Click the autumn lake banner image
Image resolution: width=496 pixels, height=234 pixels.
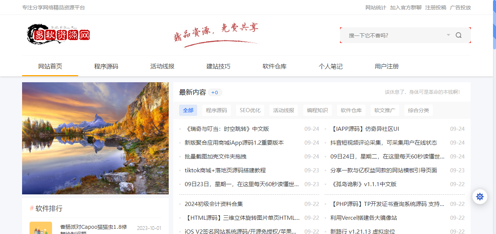[x=95, y=138]
